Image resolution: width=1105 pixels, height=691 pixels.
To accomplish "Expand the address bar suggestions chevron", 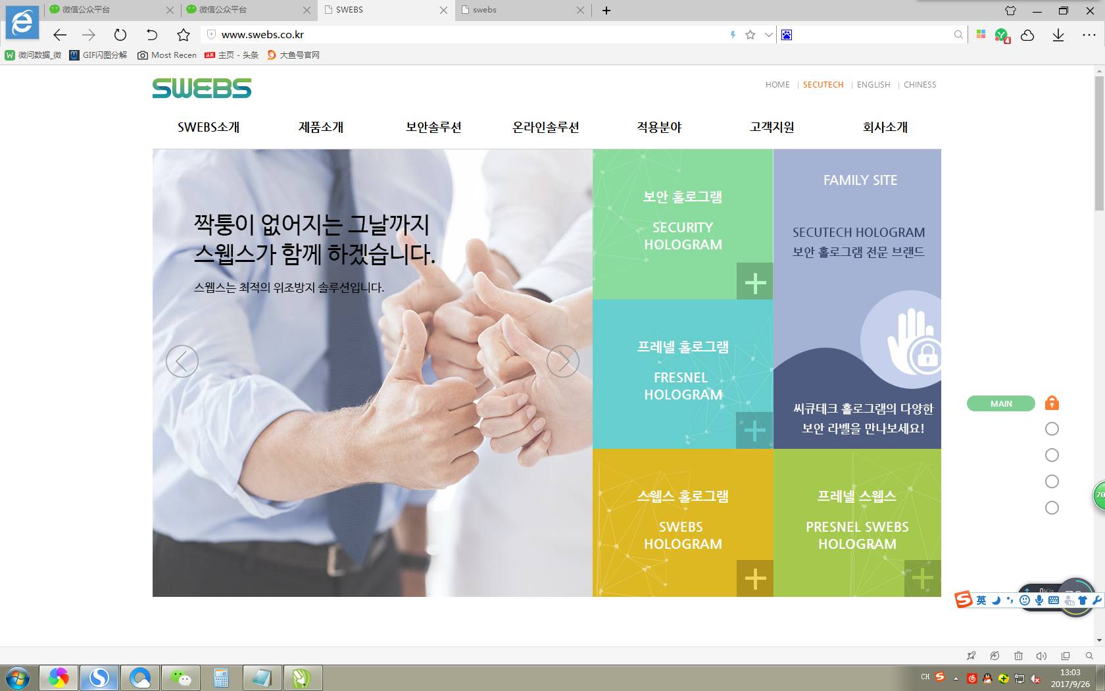I will (768, 34).
